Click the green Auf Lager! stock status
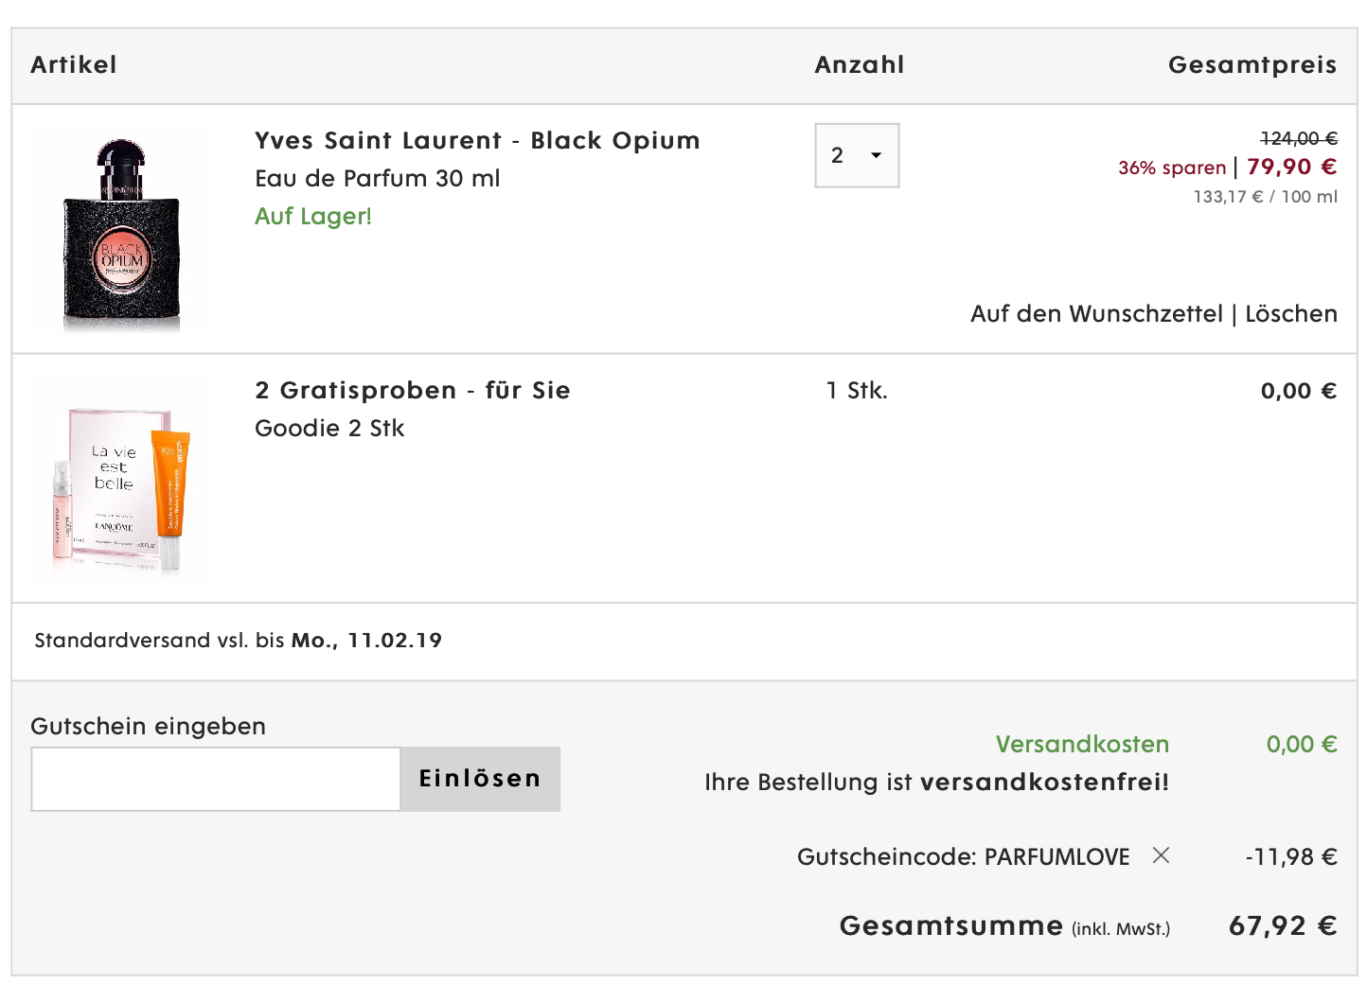 [x=313, y=217]
